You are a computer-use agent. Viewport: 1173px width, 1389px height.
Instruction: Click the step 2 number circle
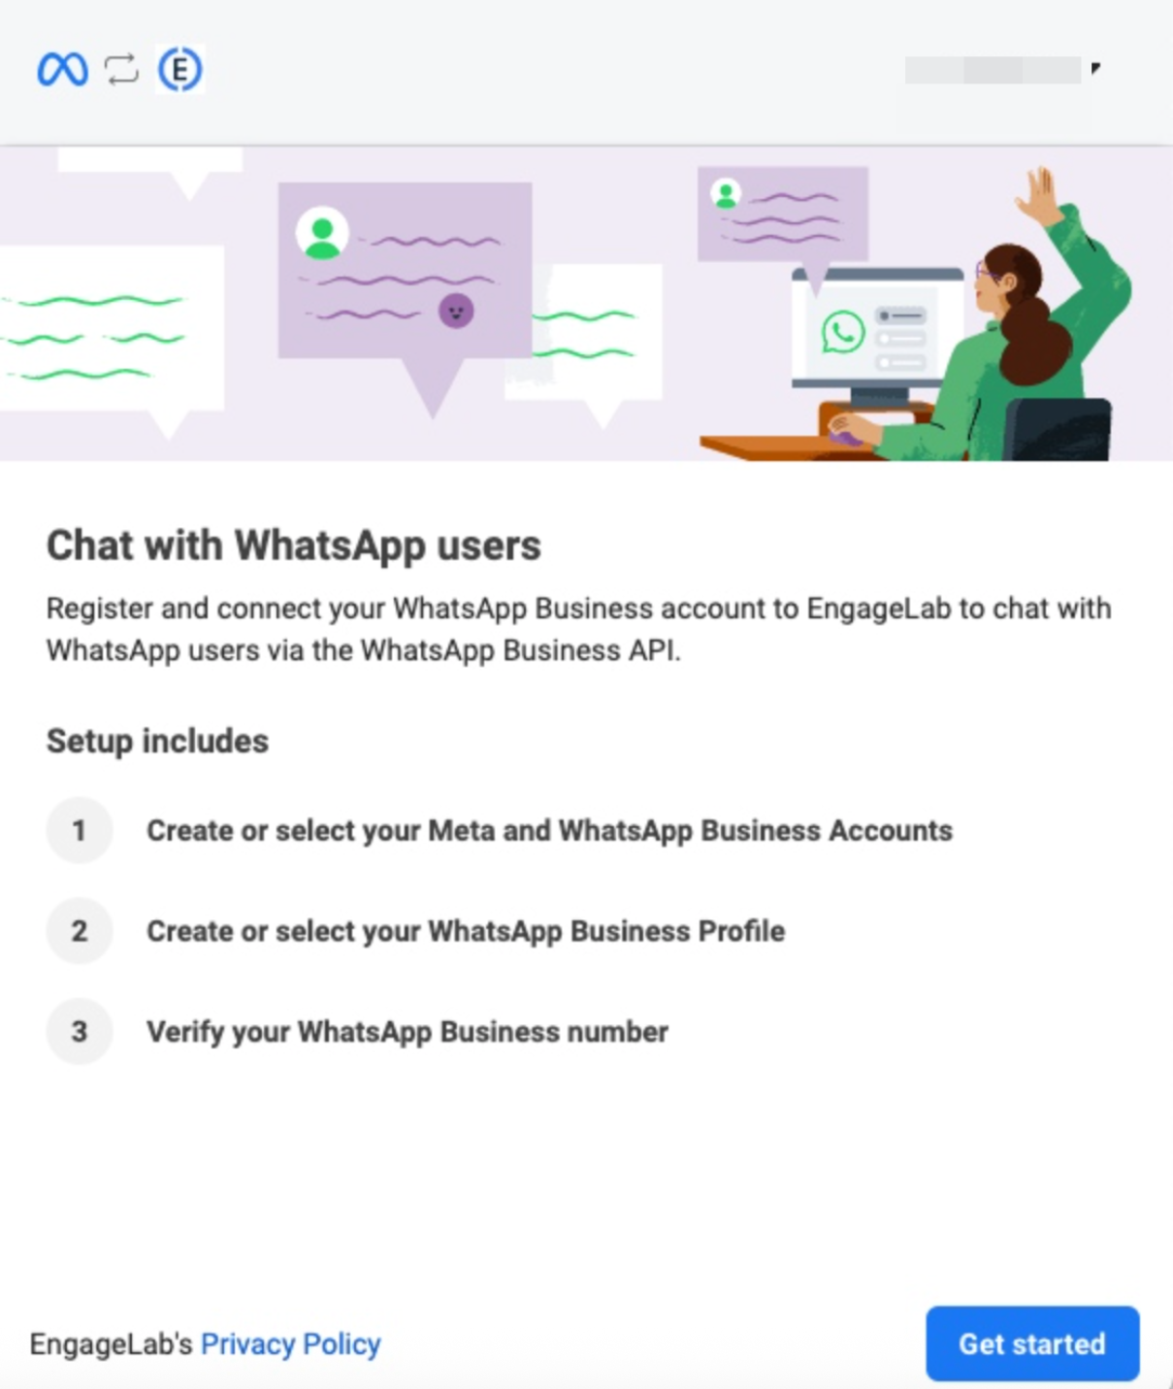pos(80,931)
